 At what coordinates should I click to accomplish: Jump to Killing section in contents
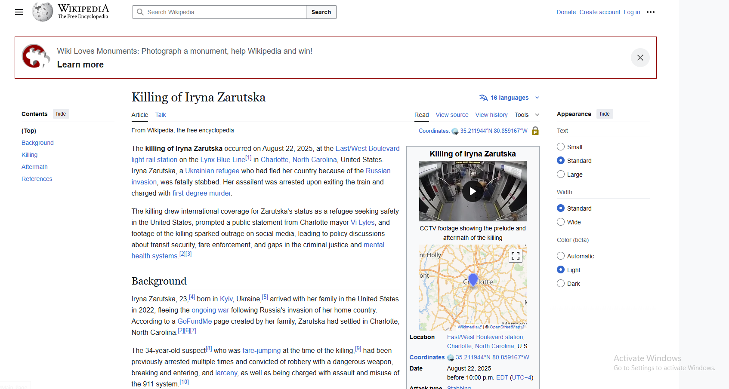[x=29, y=155]
